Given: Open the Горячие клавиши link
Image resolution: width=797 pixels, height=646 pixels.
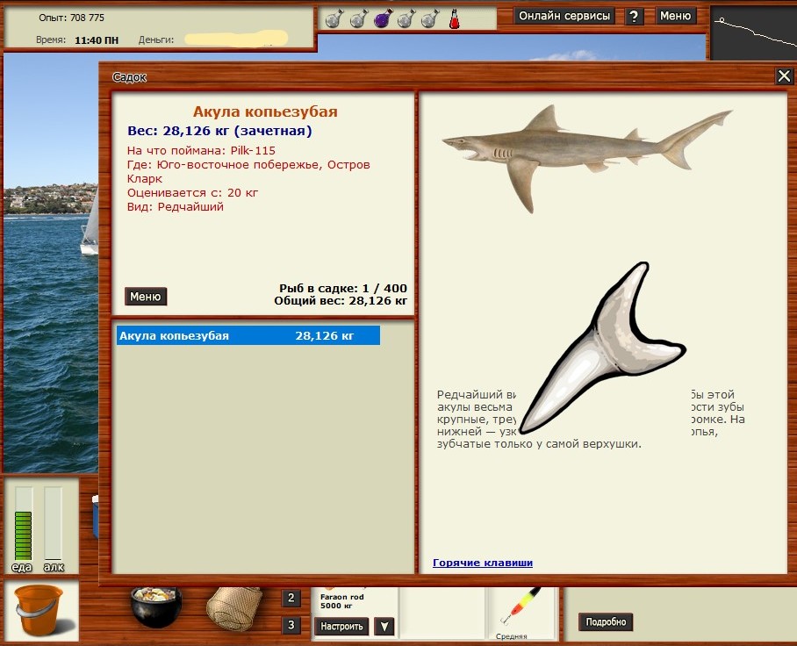Looking at the screenshot, I should point(483,563).
